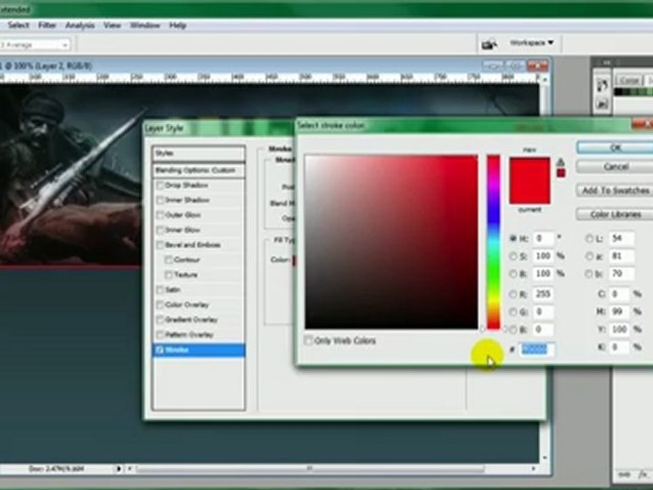Click the out-of-gamut warning triangle icon
Image resolution: width=653 pixels, height=490 pixels.
[x=560, y=162]
